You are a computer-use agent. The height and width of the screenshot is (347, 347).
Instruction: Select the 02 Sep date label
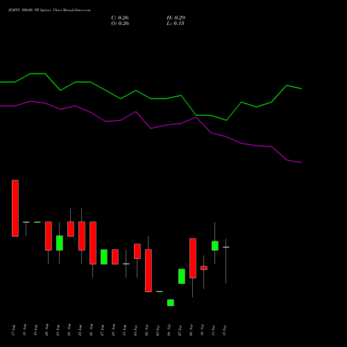[146, 330]
